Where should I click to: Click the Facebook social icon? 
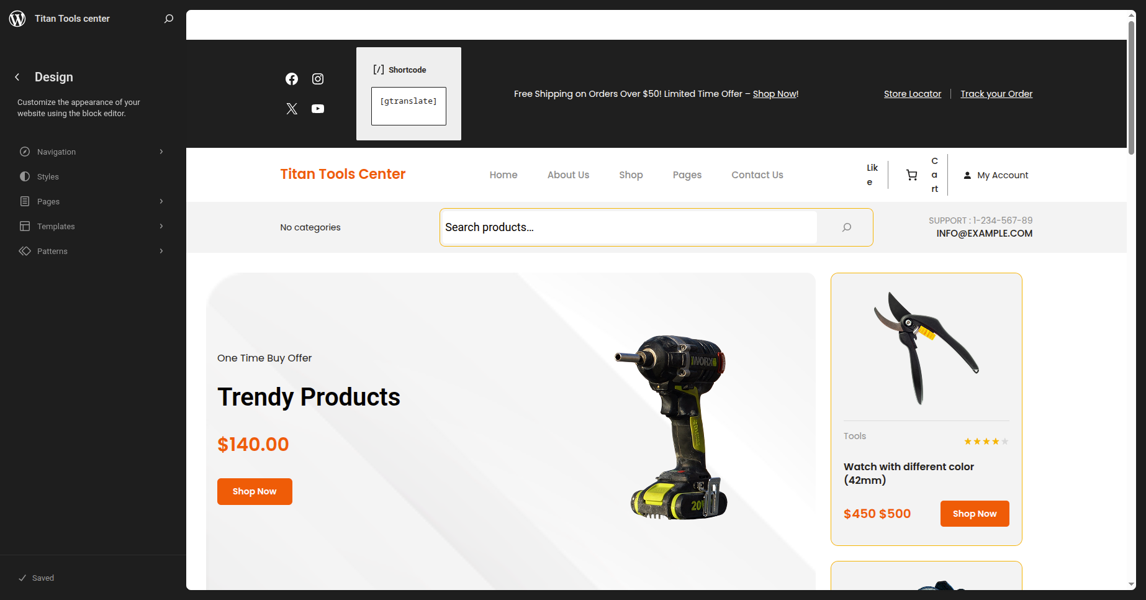[292, 79]
